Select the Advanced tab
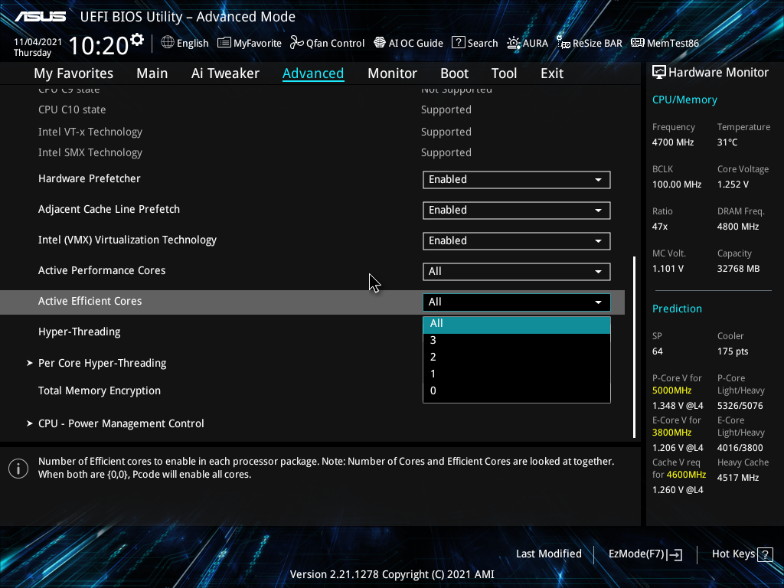The height and width of the screenshot is (588, 784). 313,73
